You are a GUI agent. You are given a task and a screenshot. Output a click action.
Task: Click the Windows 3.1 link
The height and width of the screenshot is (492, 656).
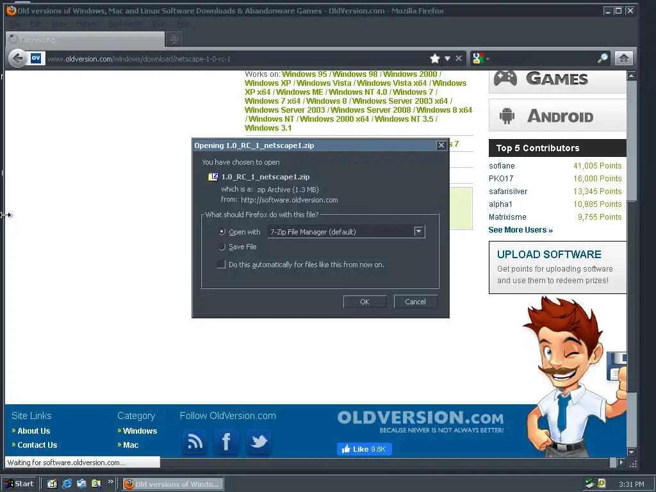tap(268, 128)
